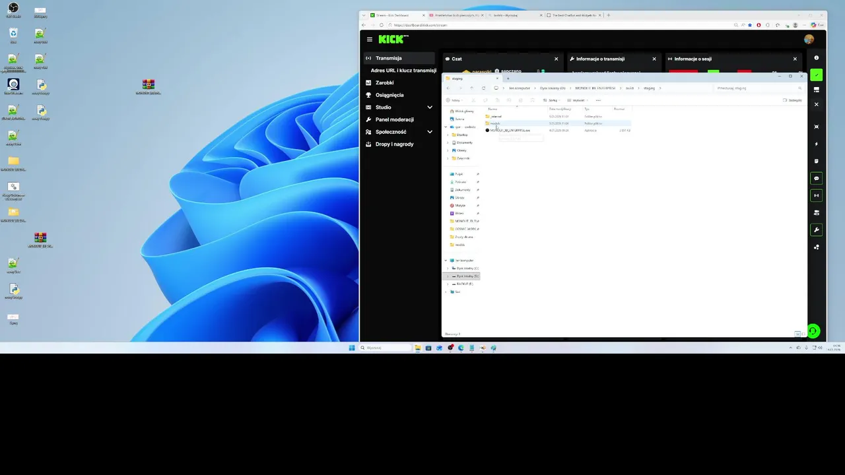Click File Explorer's back arrow
845x475 pixels.
pos(448,88)
